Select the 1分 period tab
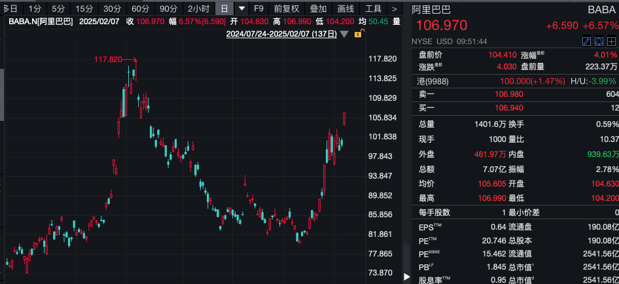 coord(35,9)
